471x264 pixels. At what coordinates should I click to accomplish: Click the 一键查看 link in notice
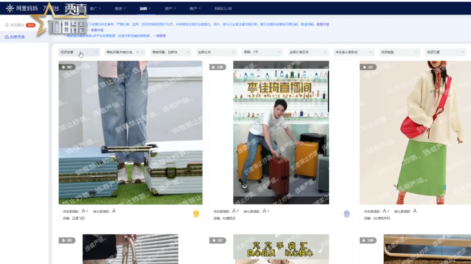point(160,36)
